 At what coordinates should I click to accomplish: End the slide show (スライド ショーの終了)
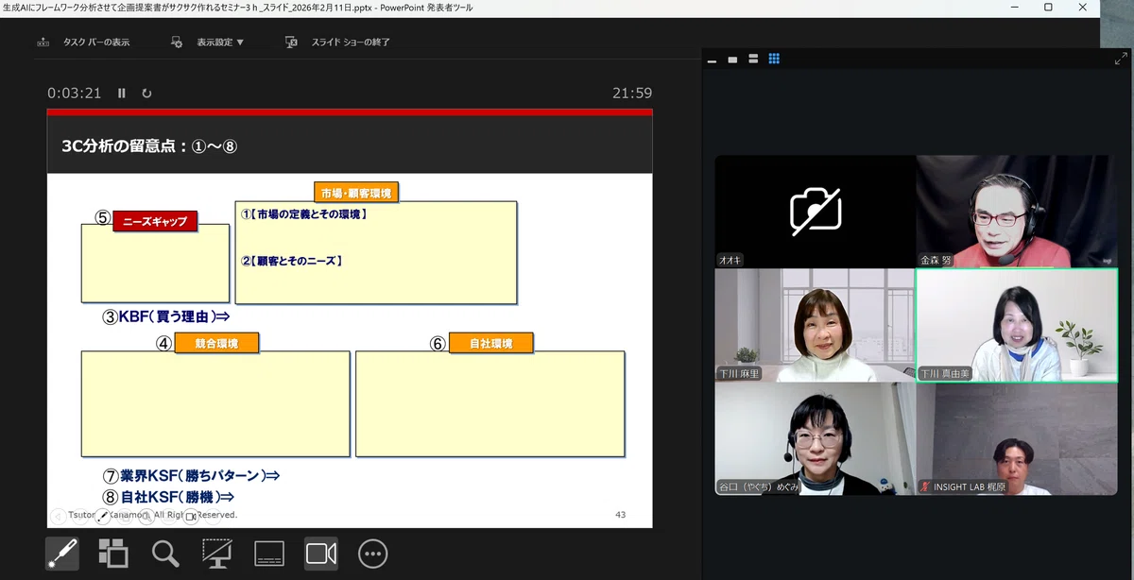(351, 43)
